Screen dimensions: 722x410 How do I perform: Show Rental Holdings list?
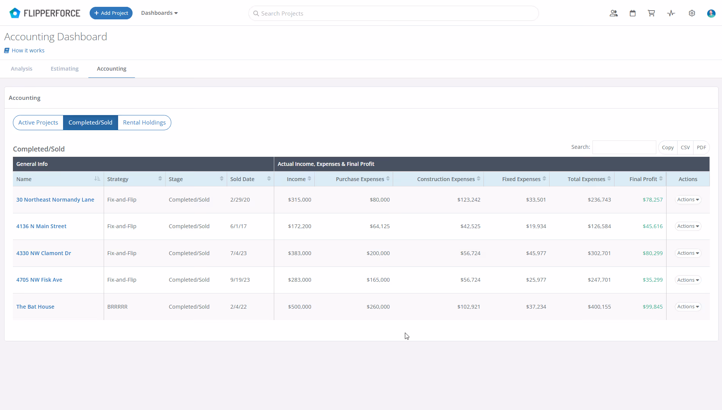[x=144, y=123]
